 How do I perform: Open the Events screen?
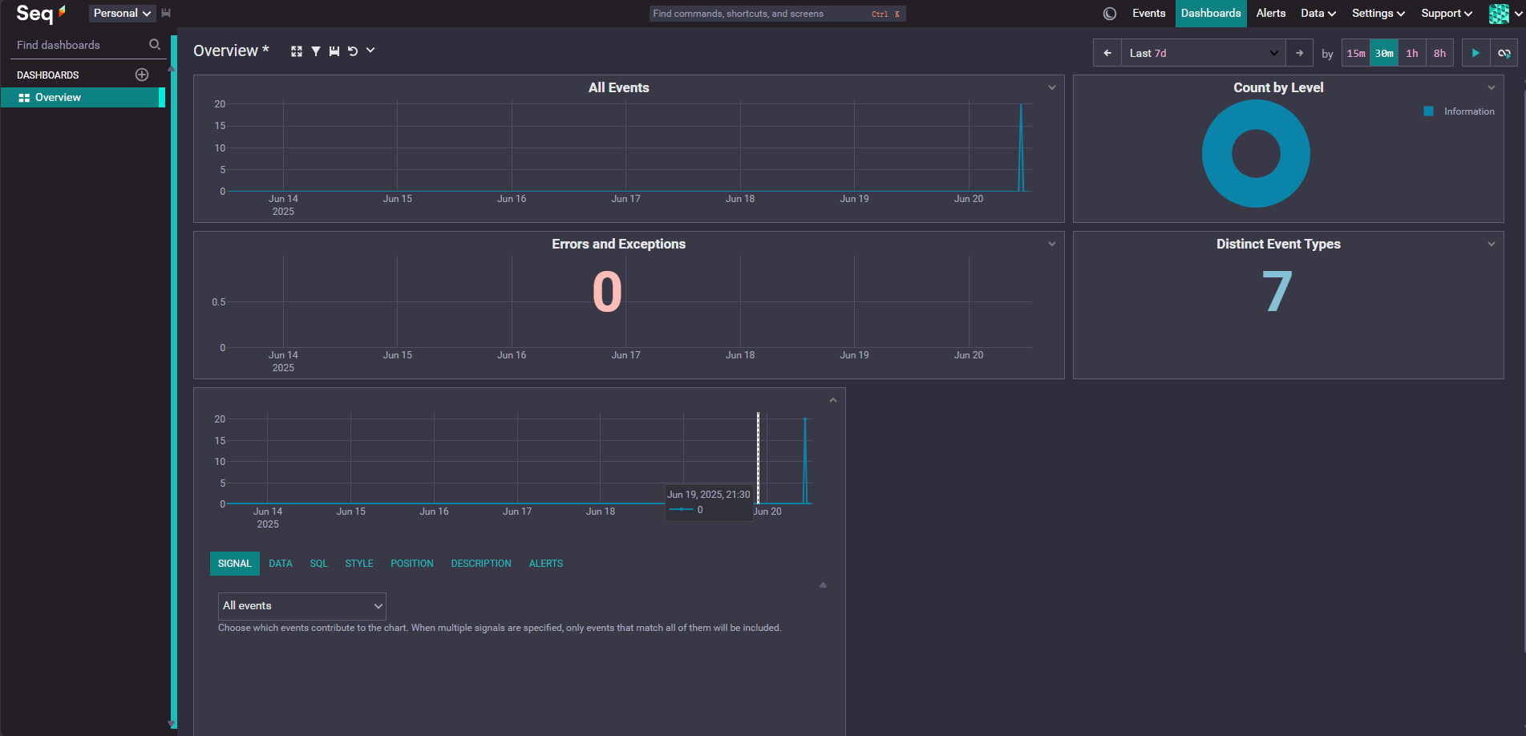[x=1149, y=13]
